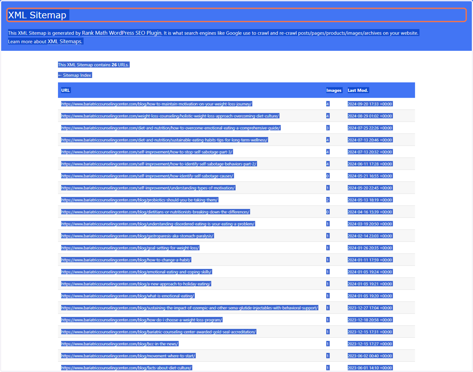Click date 2024-05-13 18:19 +00:00
Screen dimensions: 473x372
[x=370, y=200]
